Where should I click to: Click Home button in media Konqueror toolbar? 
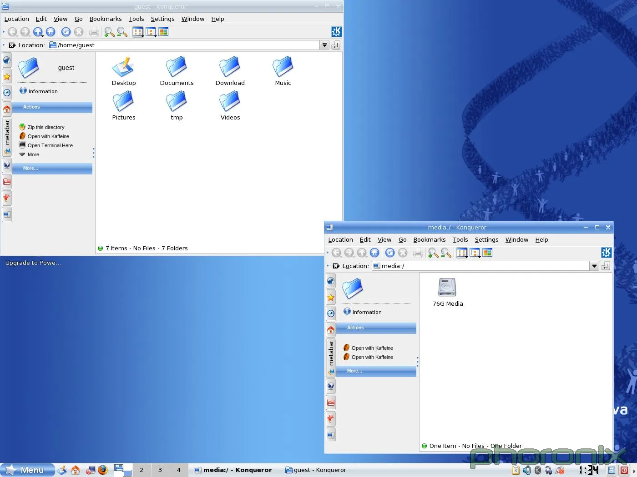pos(374,253)
